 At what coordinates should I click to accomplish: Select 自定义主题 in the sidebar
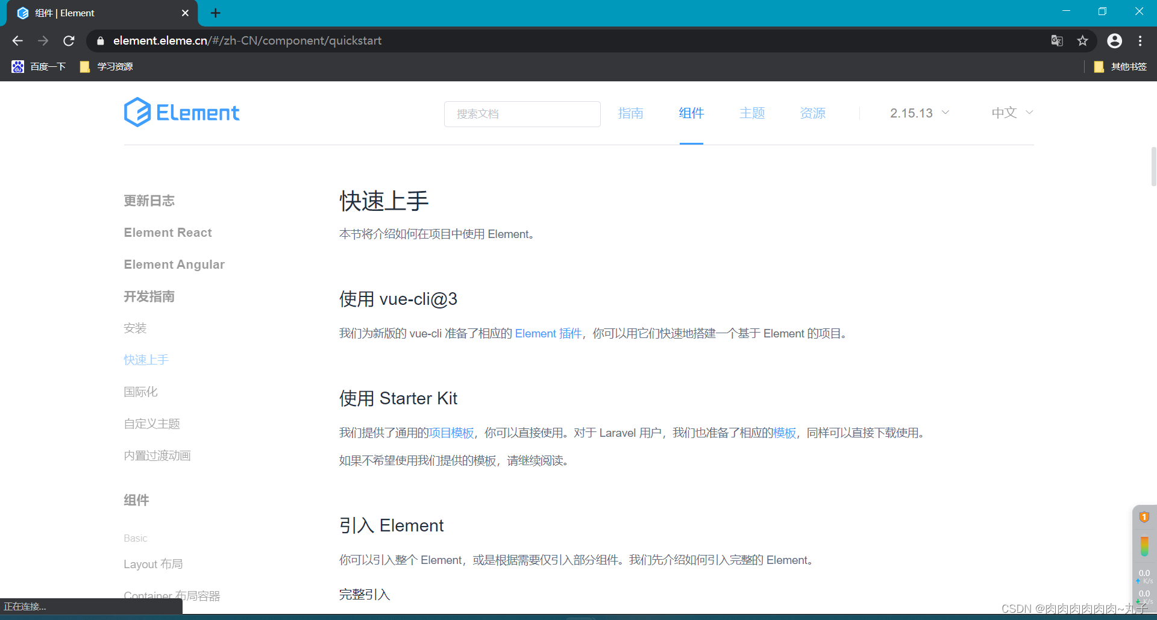(151, 424)
